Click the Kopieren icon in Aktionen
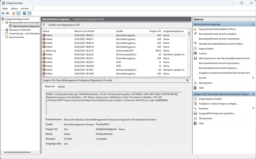 pyautogui.click(x=195, y=109)
